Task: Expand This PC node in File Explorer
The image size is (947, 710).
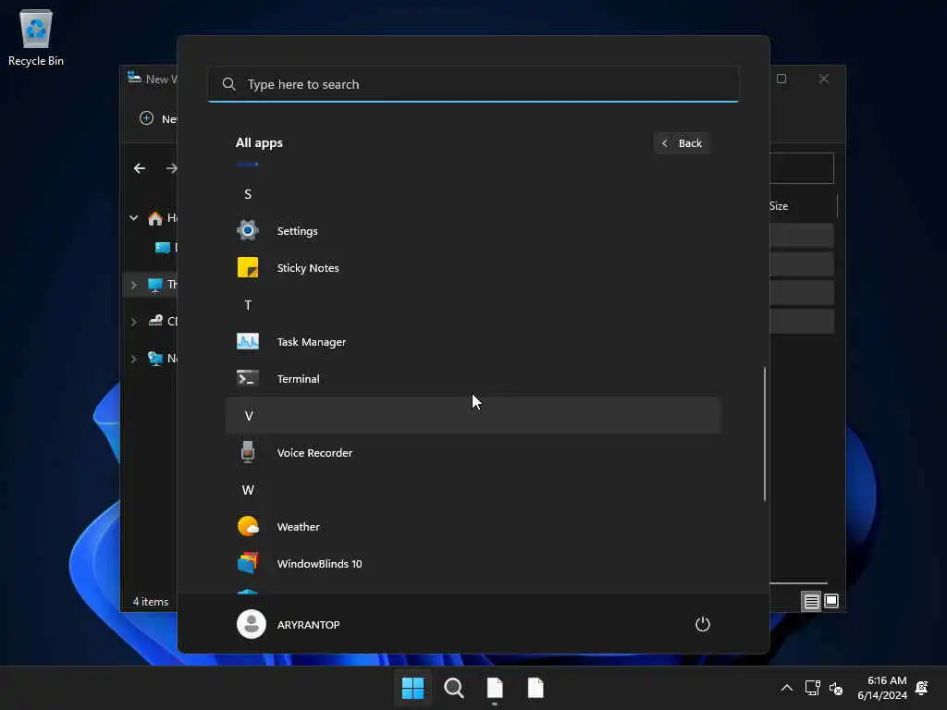Action: [133, 285]
